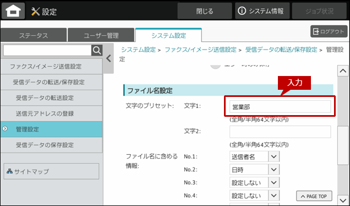Click the search magnifier icon

point(97,51)
